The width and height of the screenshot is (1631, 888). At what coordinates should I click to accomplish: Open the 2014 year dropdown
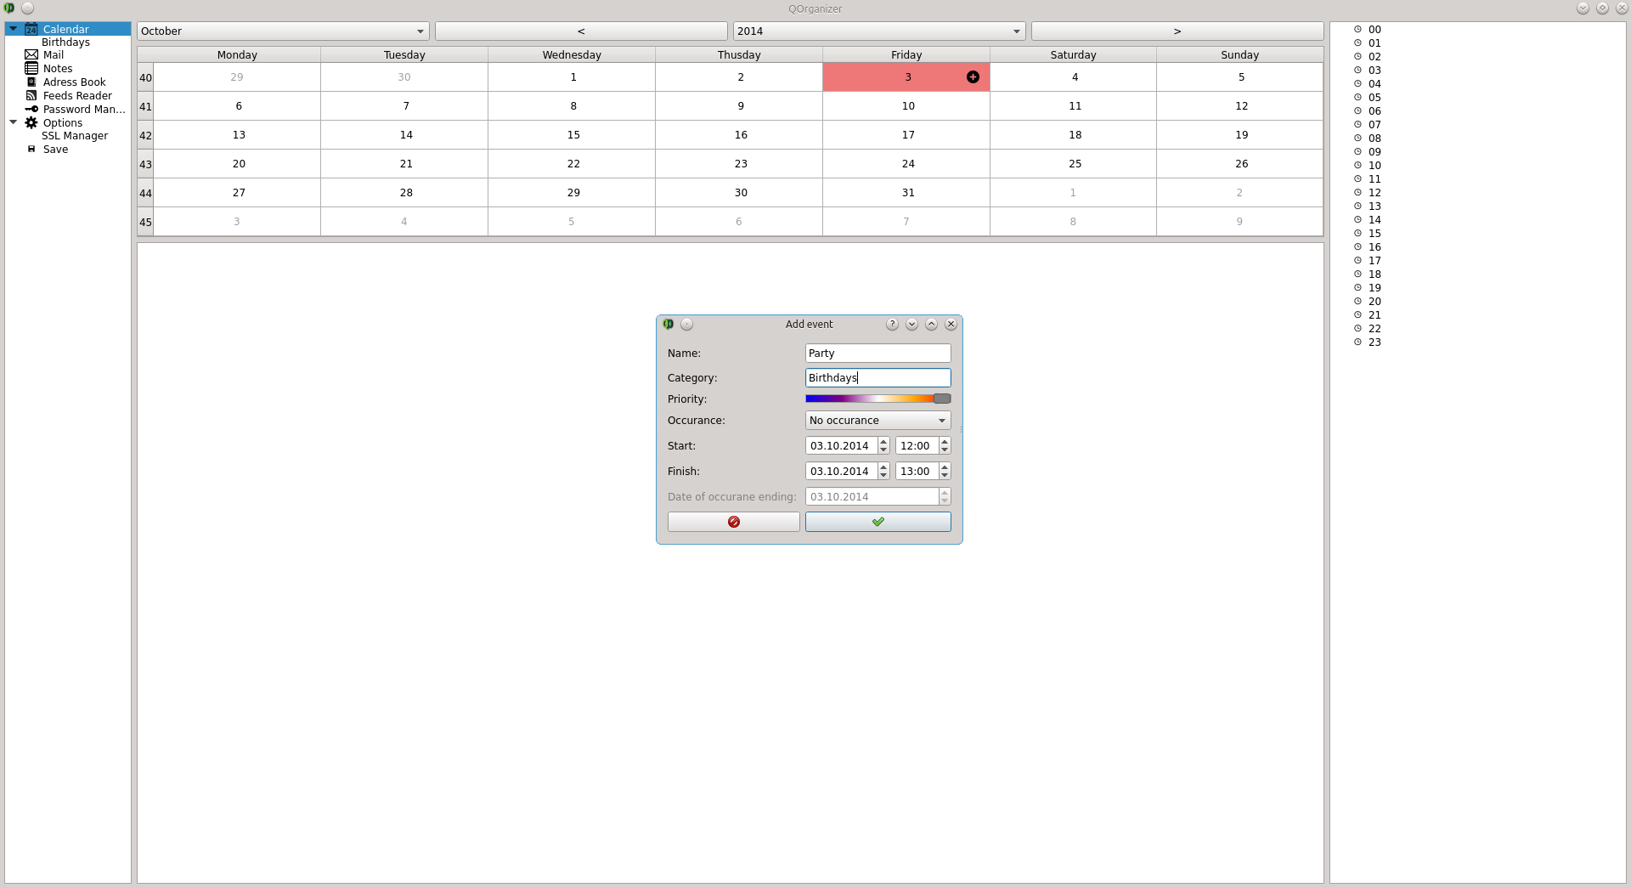click(x=879, y=31)
